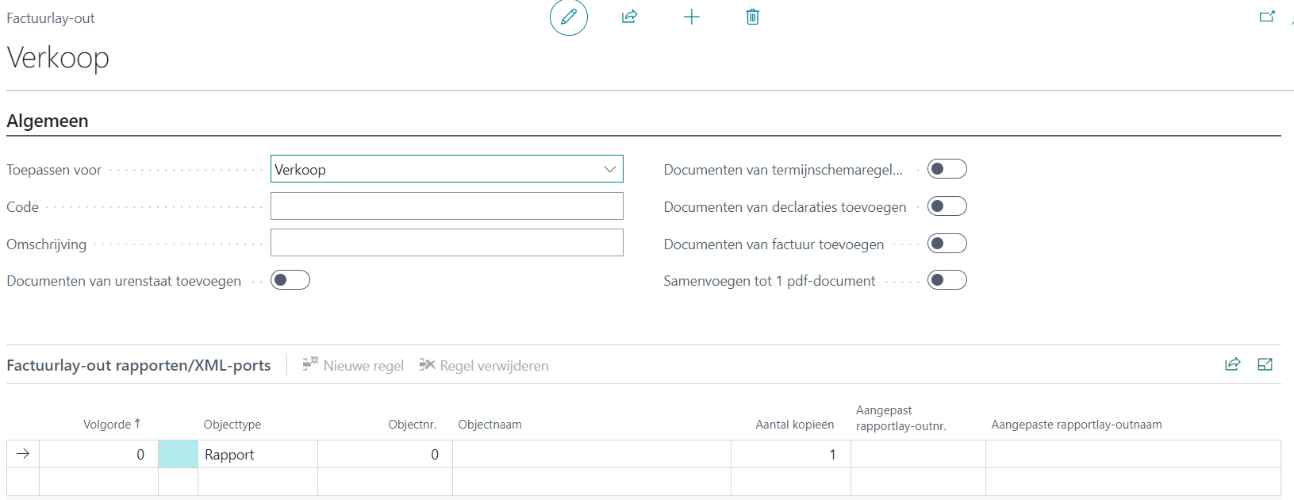Screen dimensions: 1294x500
Task: Sort by the Volgorde column header
Action: pyautogui.click(x=107, y=425)
